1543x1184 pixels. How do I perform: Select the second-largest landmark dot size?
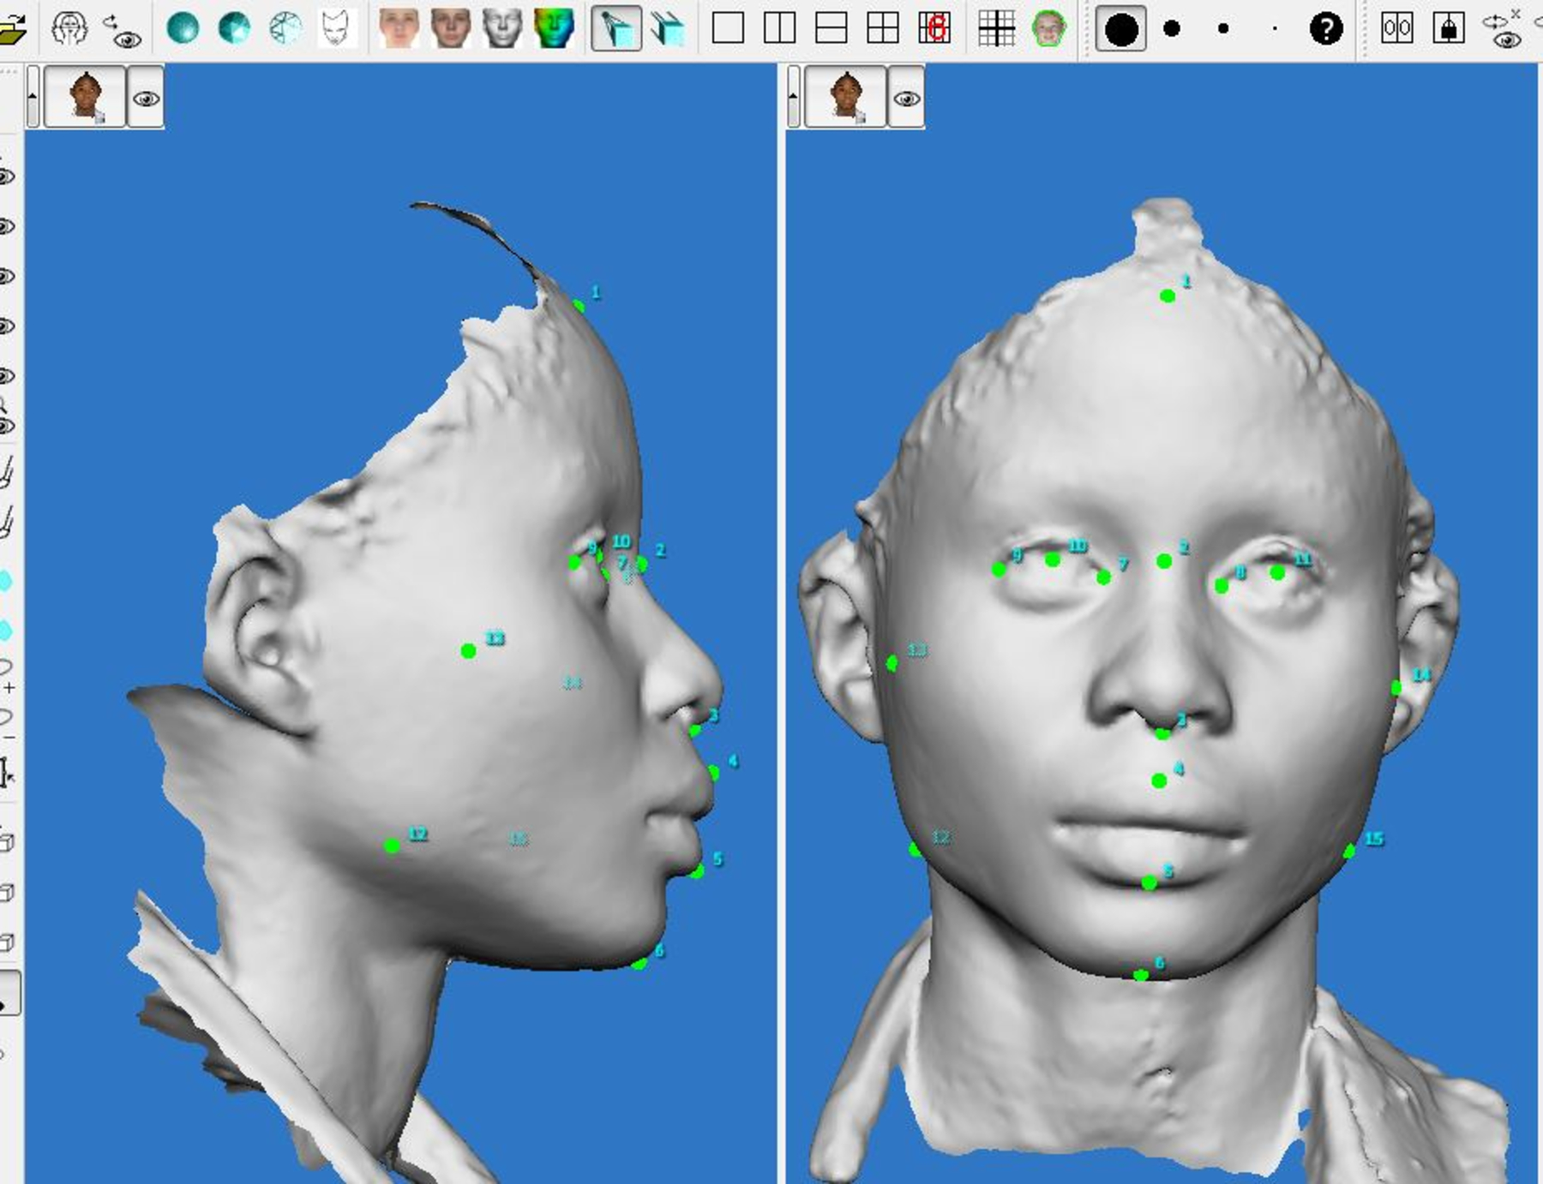click(x=1172, y=29)
